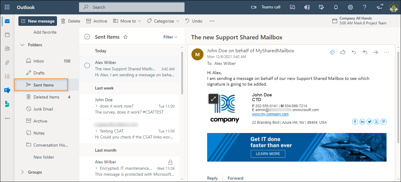This screenshot has width=401, height=182.
Task: Open more toolbar options ellipsis
Action: 212,21
